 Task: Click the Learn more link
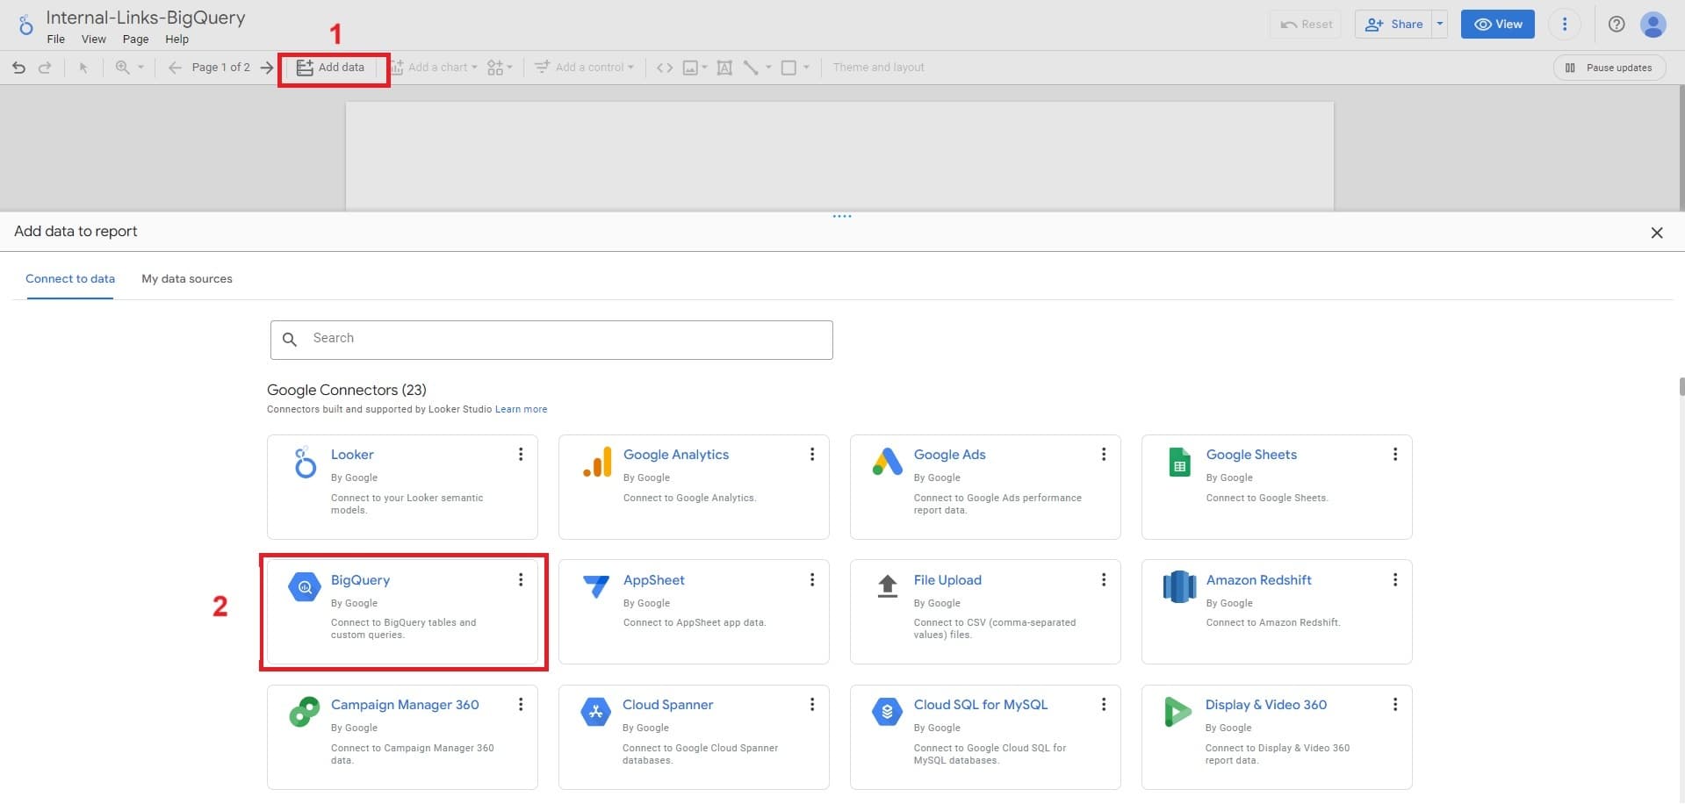(x=521, y=409)
